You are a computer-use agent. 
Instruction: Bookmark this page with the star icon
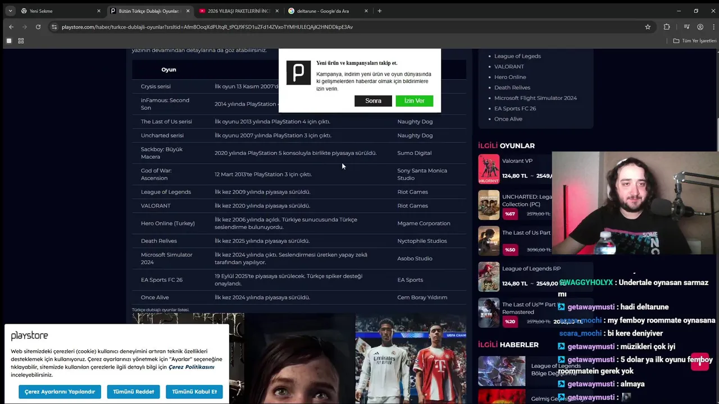648,27
